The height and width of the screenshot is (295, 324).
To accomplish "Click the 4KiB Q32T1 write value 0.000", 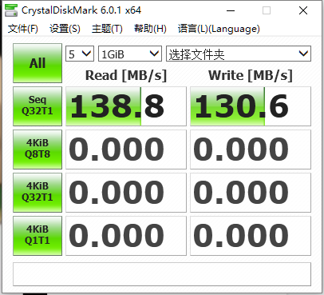I will (x=251, y=193).
